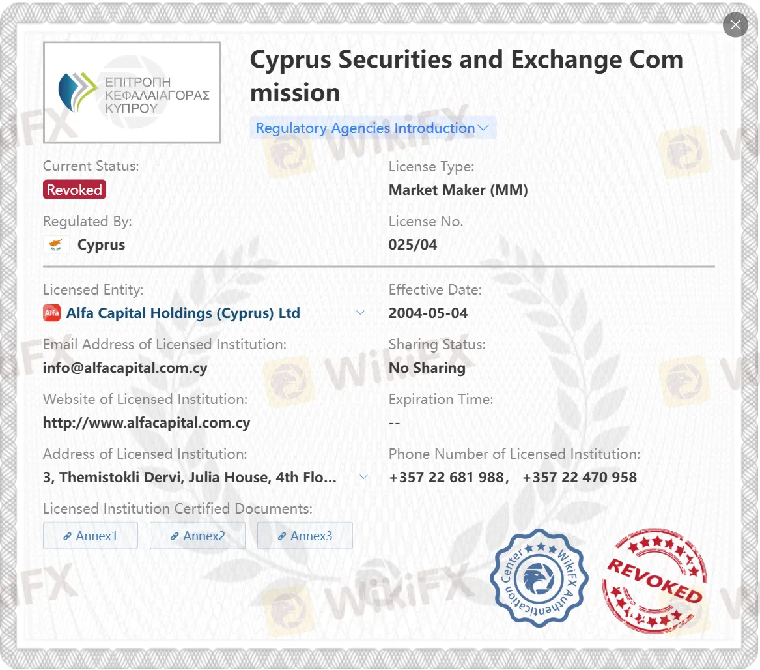This screenshot has width=760, height=670.
Task: Click the link icon on Annex2
Action: coord(175,536)
